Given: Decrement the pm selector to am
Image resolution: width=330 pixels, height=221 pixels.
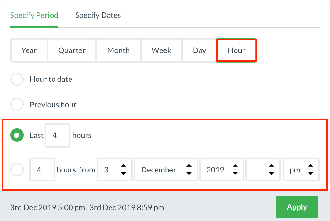Looking at the screenshot, I should pos(310,174).
